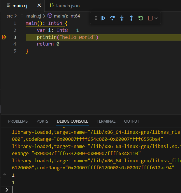
Task: Click the main(): Int64 breadcrumb symbol
Action: pyautogui.click(x=67, y=16)
